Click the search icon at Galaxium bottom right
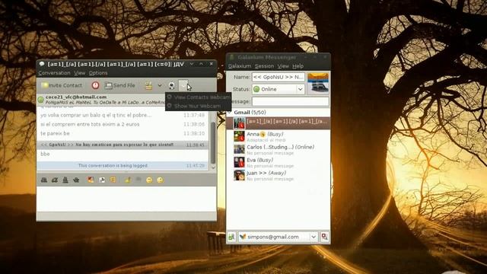The width and height of the screenshot is (487, 274). [325, 237]
